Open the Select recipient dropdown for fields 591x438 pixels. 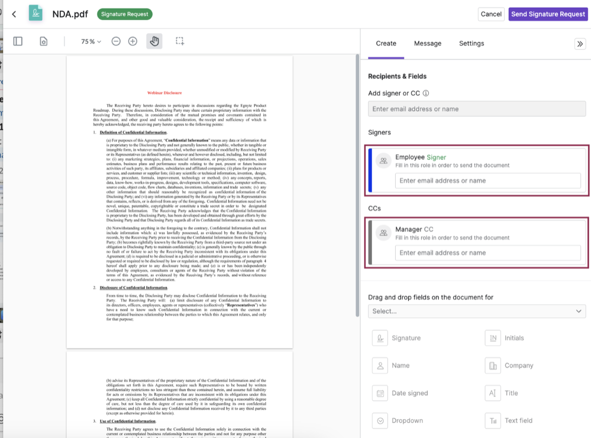[x=477, y=311]
